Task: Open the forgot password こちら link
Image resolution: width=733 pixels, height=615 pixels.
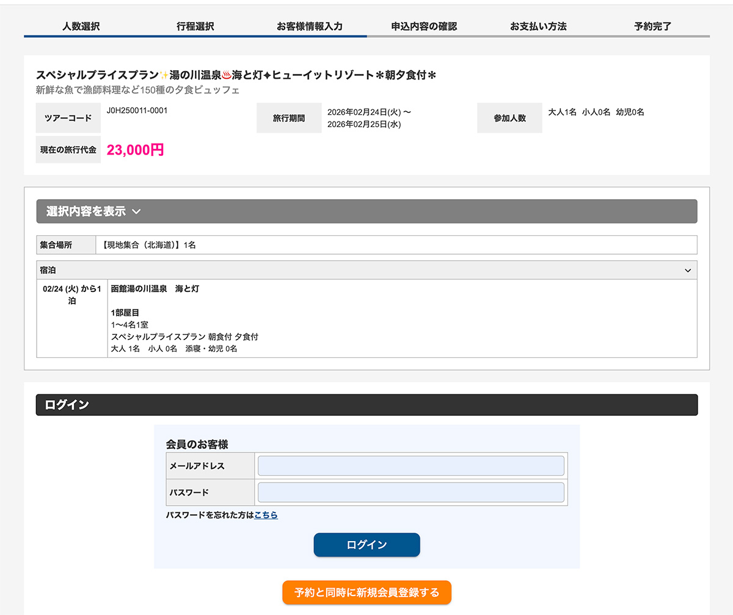Action: (266, 515)
